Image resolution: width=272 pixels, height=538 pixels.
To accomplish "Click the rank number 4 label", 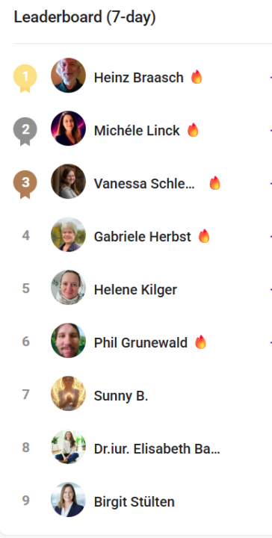I will coord(25,235).
